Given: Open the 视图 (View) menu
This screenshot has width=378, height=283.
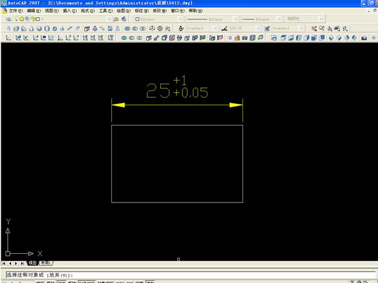Looking at the screenshot, I should click(x=51, y=11).
